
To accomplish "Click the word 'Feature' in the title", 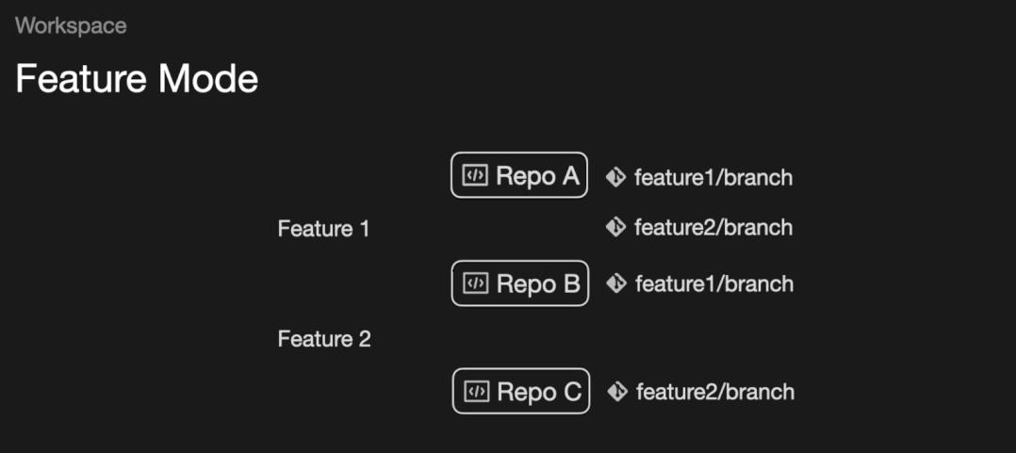I will 81,79.
